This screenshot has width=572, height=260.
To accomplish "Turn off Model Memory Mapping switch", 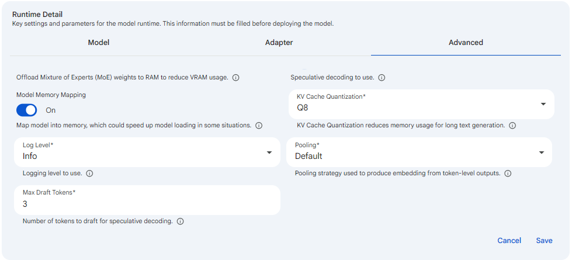I will click(27, 110).
